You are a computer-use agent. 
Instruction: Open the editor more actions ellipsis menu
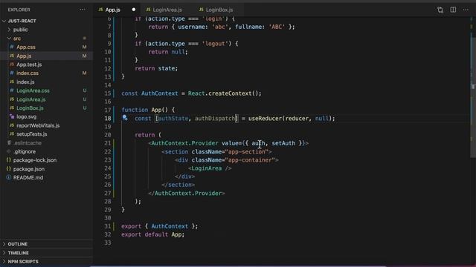[466, 10]
